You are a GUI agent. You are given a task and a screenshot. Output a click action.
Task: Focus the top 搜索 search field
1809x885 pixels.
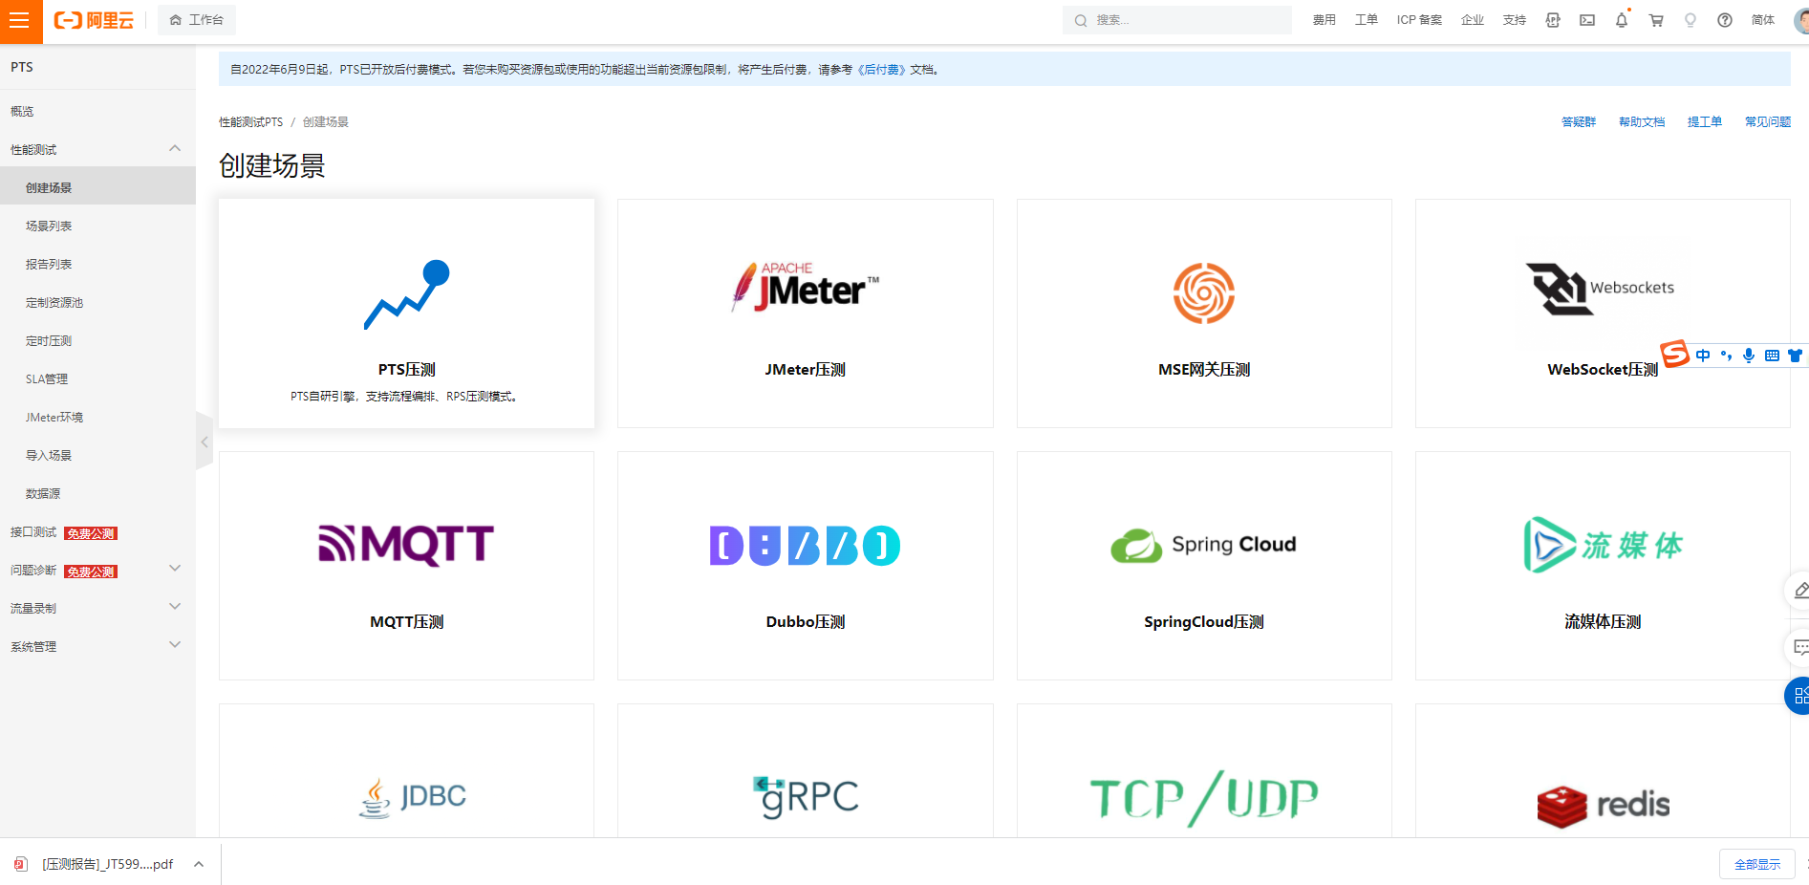pyautogui.click(x=1177, y=20)
